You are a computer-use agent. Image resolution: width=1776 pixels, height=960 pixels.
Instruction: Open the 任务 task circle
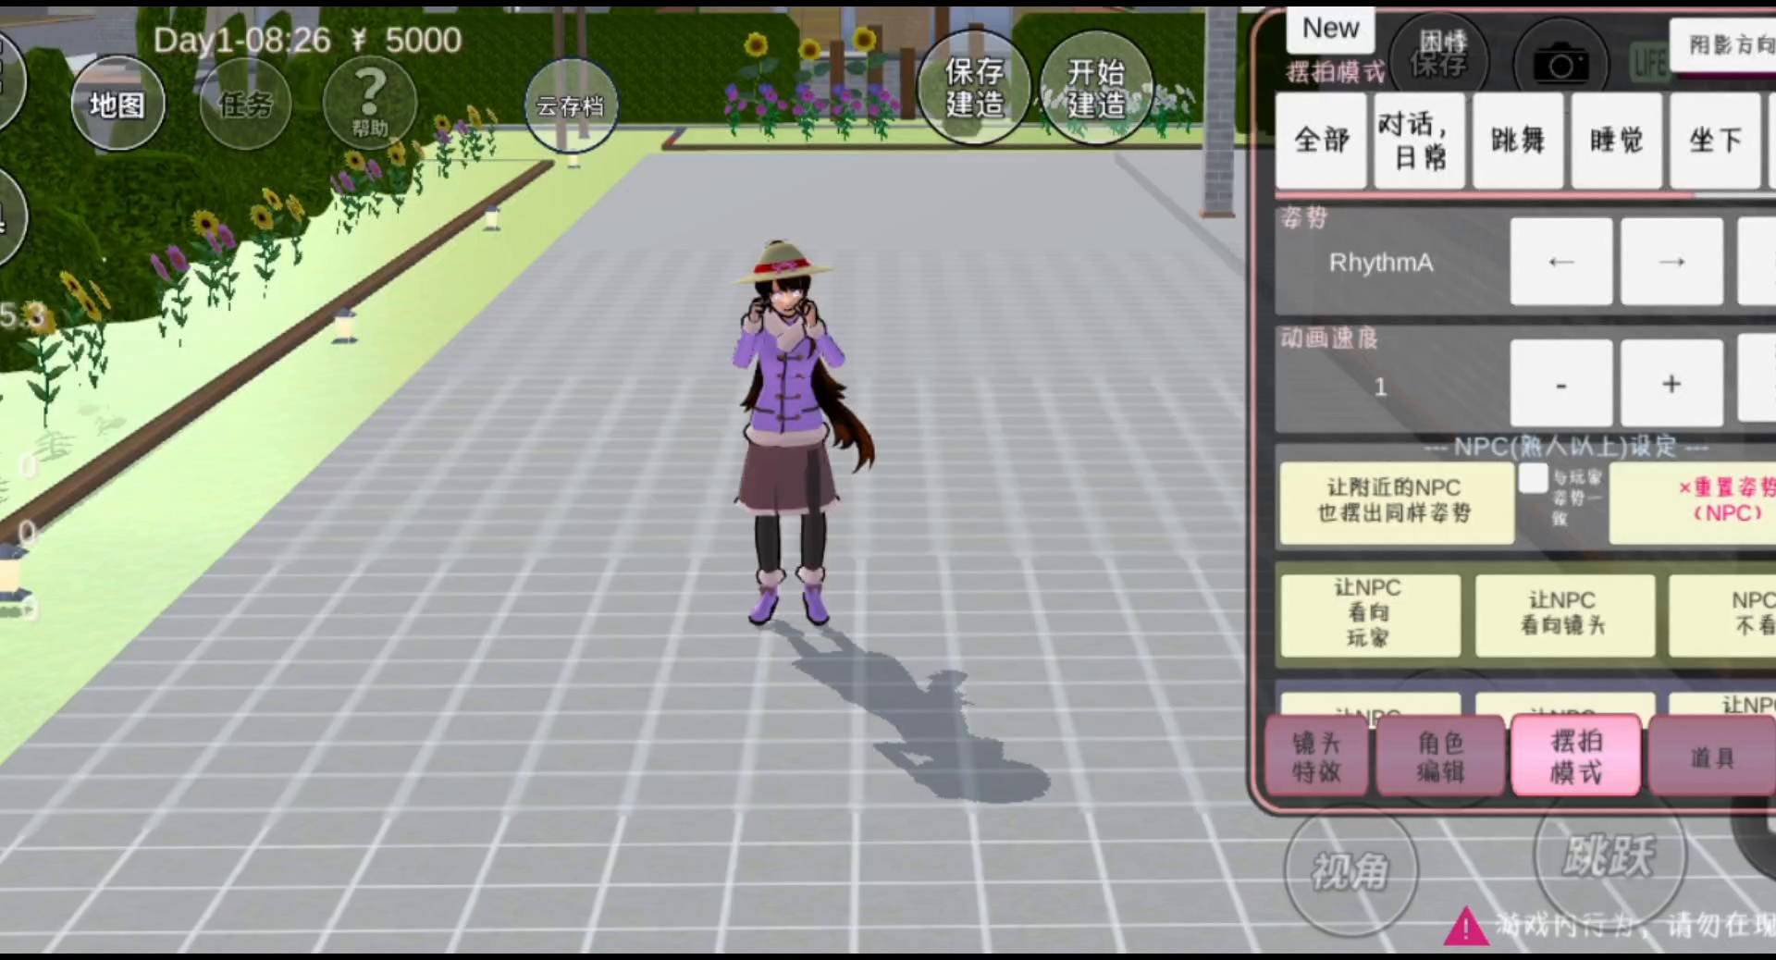pyautogui.click(x=245, y=105)
